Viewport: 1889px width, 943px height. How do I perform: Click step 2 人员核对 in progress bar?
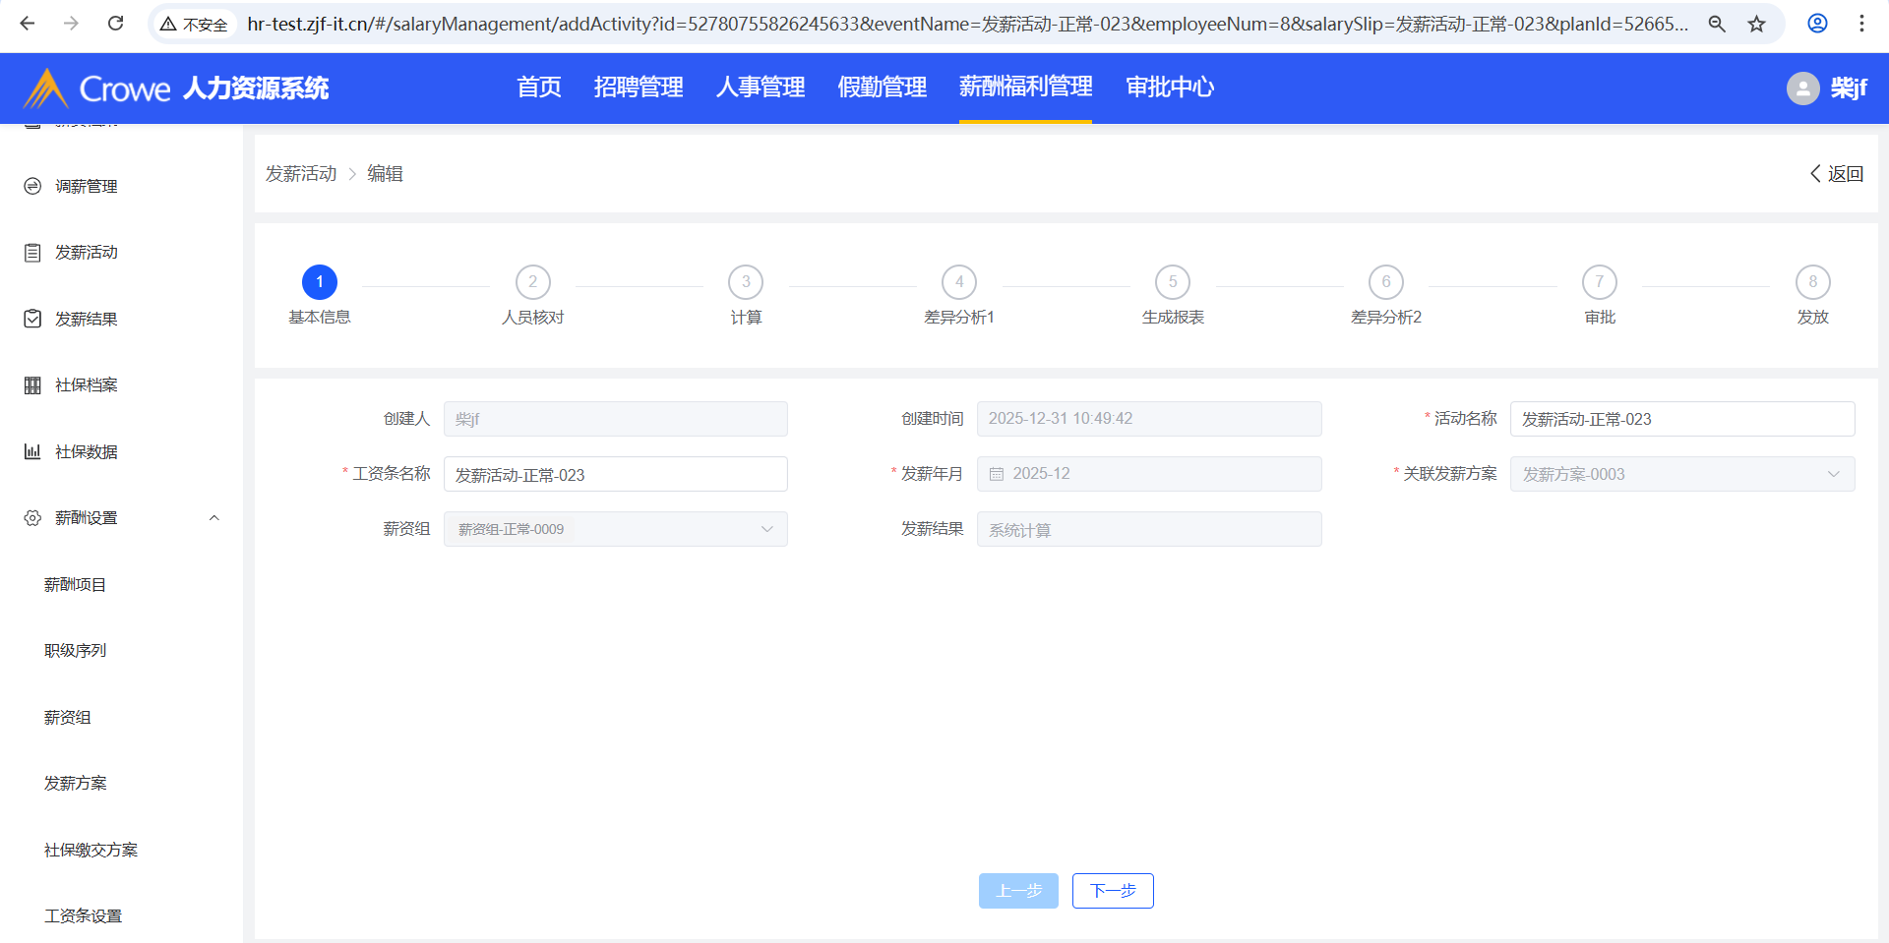(532, 282)
